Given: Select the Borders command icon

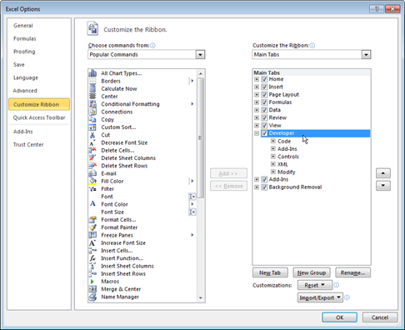Looking at the screenshot, I should (x=92, y=81).
